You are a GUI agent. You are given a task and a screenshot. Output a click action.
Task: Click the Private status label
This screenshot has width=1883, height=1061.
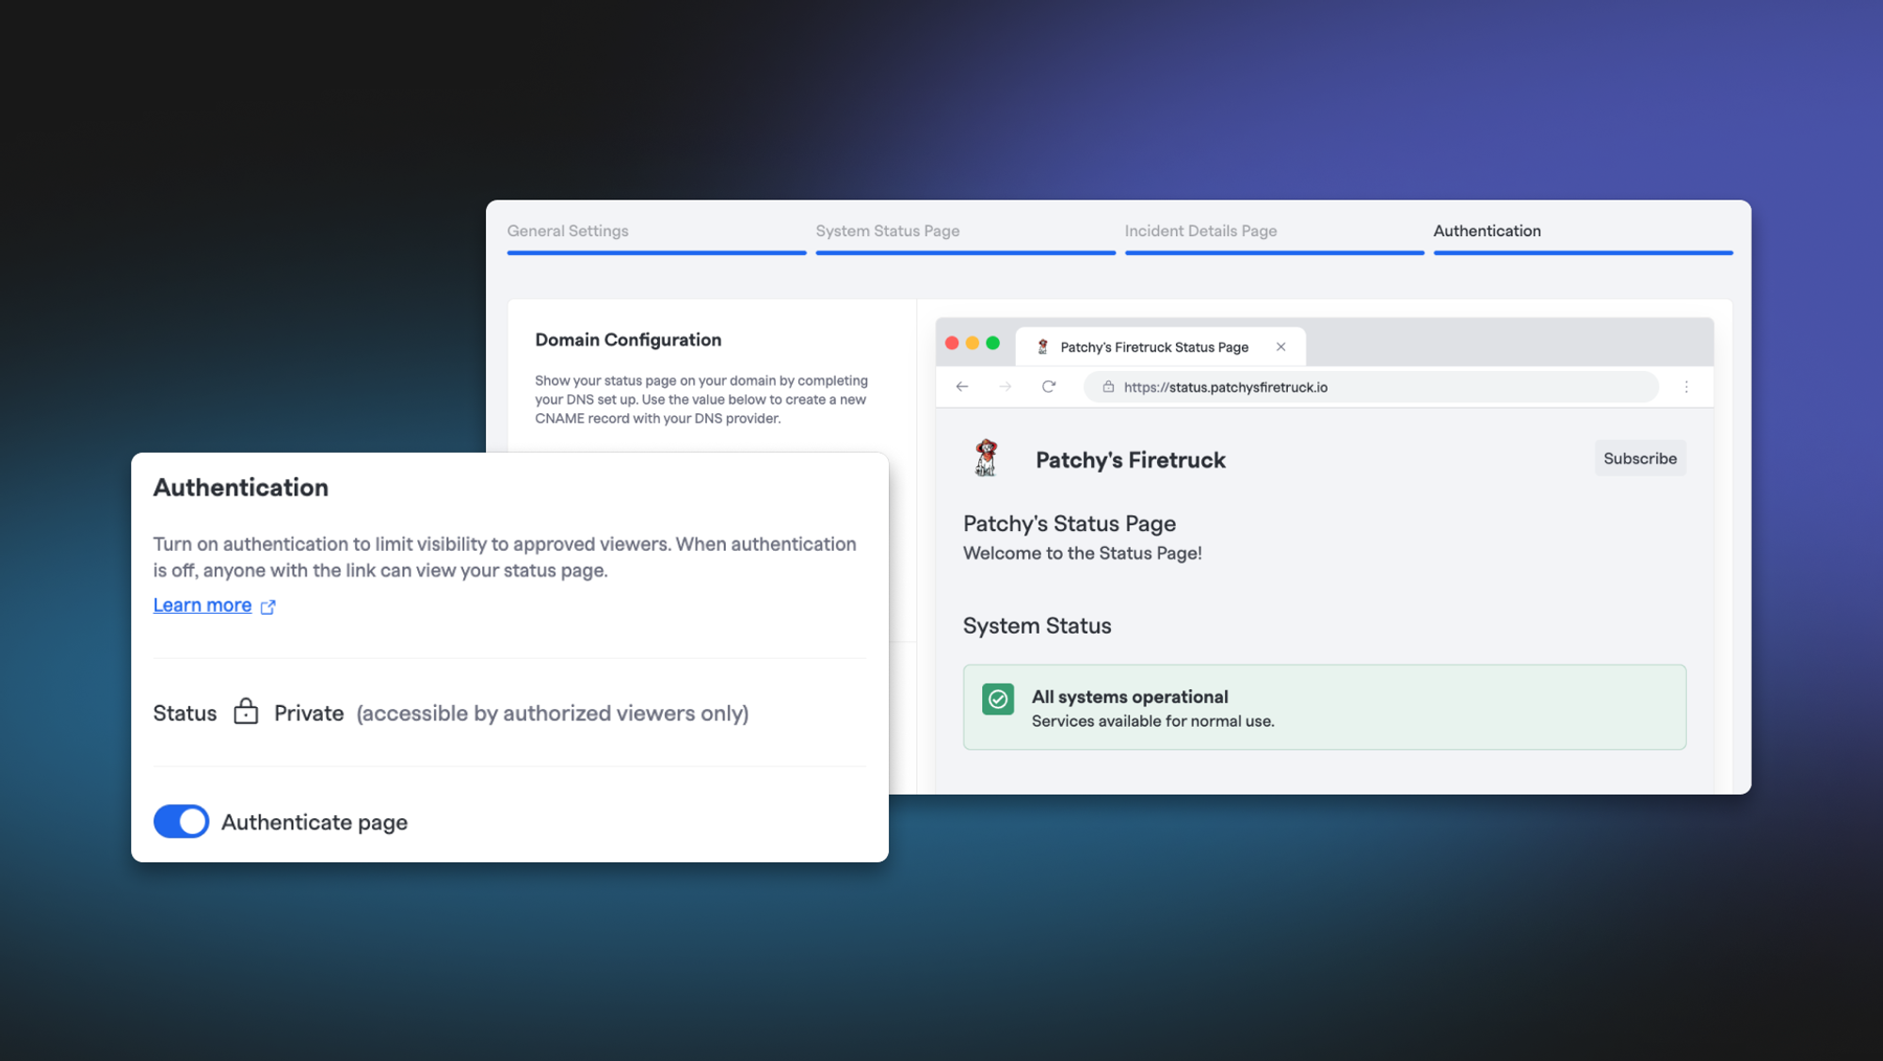tap(309, 713)
